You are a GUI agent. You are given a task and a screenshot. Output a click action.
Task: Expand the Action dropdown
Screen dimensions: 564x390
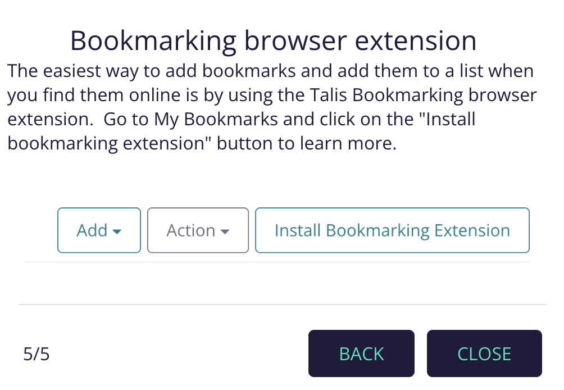(x=198, y=230)
